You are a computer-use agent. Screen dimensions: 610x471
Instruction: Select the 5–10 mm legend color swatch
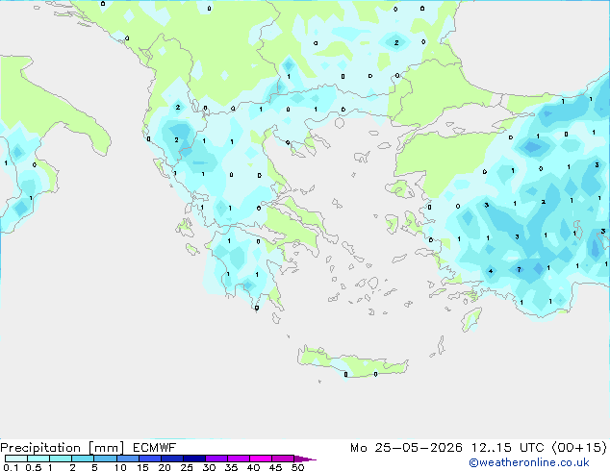click(x=105, y=459)
